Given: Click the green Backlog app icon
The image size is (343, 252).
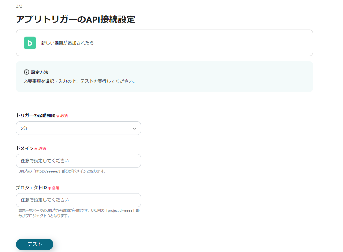Looking at the screenshot, I should (x=30, y=43).
